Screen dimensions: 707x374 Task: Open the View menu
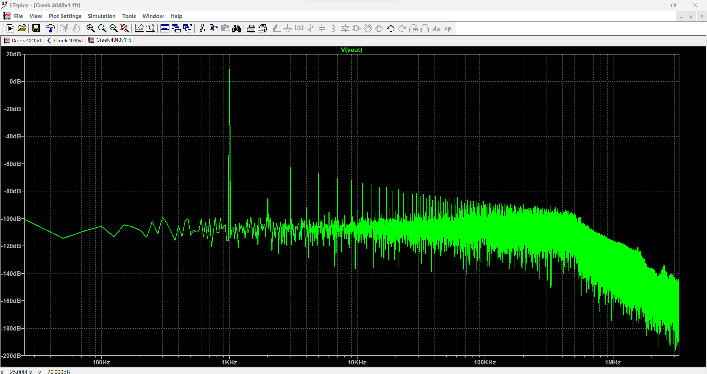[x=36, y=16]
